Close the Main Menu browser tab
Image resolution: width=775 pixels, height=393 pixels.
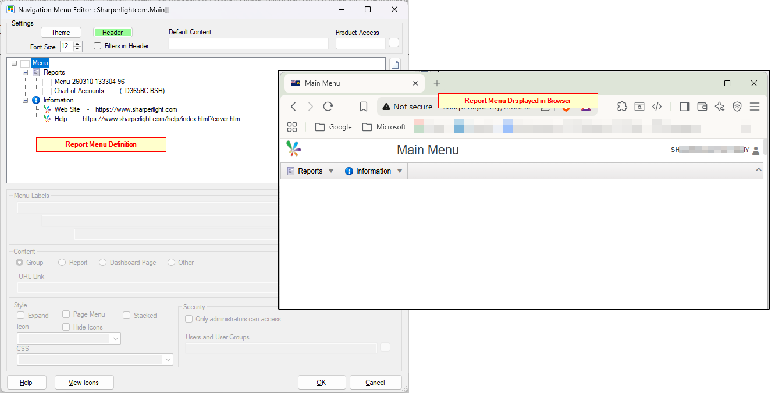coord(415,83)
